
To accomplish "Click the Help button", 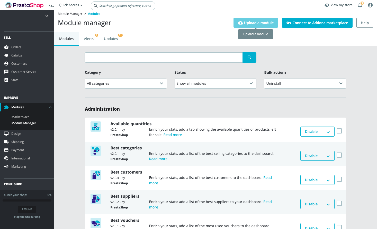I will [x=365, y=23].
